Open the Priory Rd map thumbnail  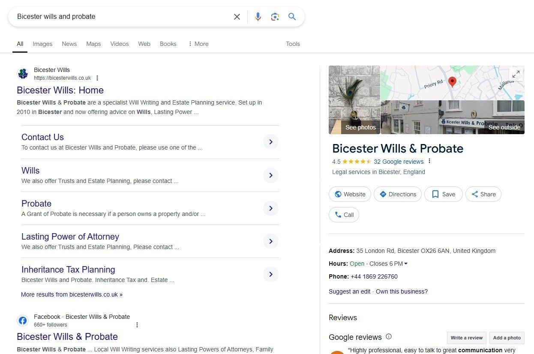(452, 83)
